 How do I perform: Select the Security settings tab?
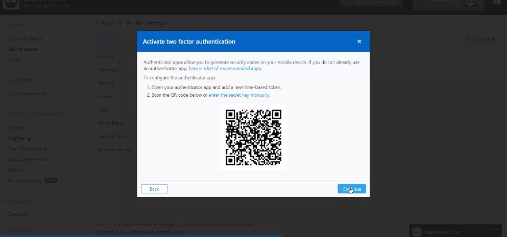[x=106, y=83]
